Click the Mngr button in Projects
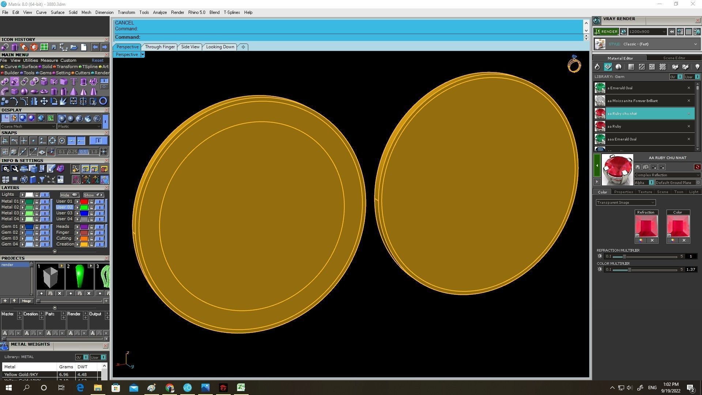702x395 pixels. (26, 301)
